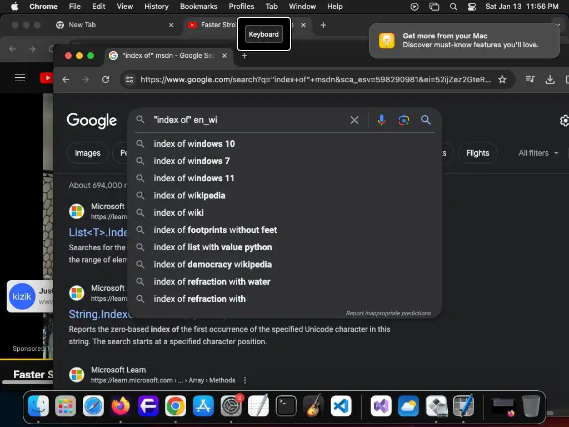Launch Safari from the dock
569x427 pixels.
pyautogui.click(x=93, y=406)
